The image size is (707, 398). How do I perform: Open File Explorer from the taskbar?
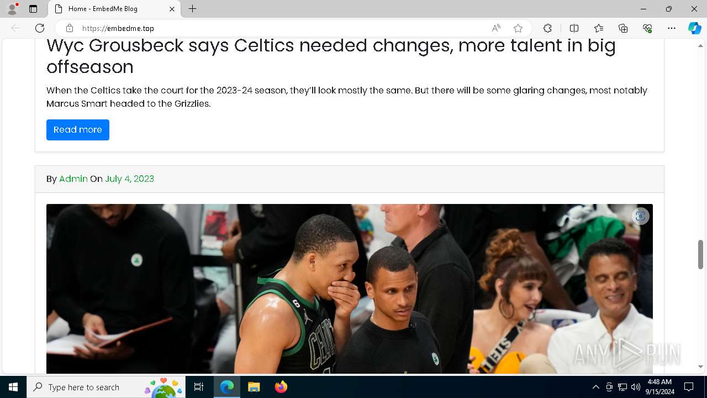[254, 387]
